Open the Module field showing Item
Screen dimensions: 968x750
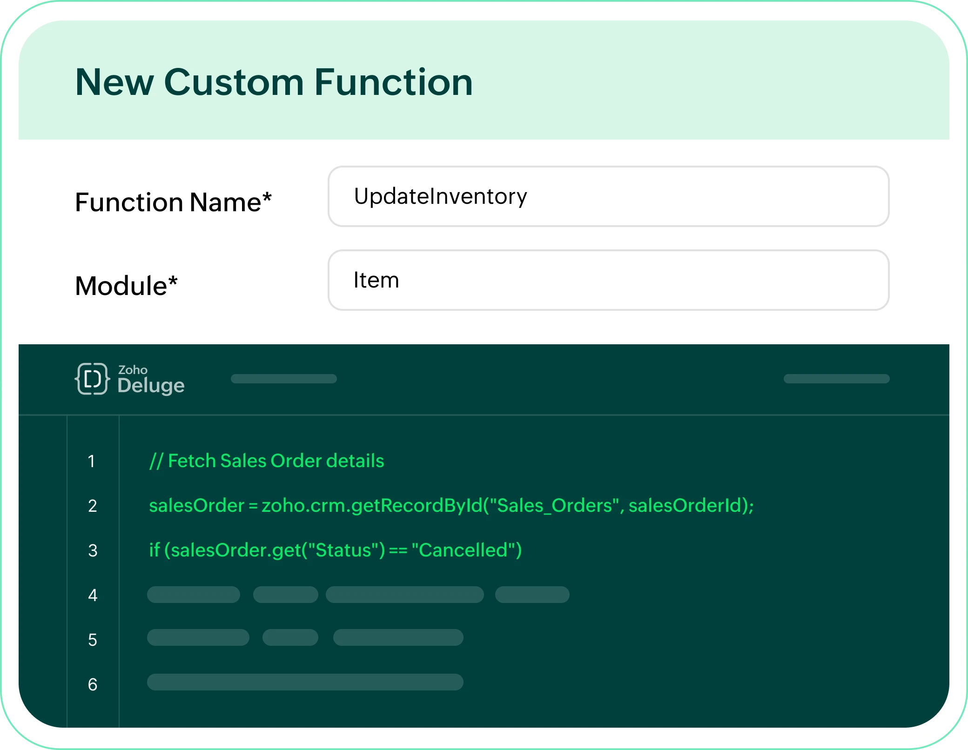point(609,280)
